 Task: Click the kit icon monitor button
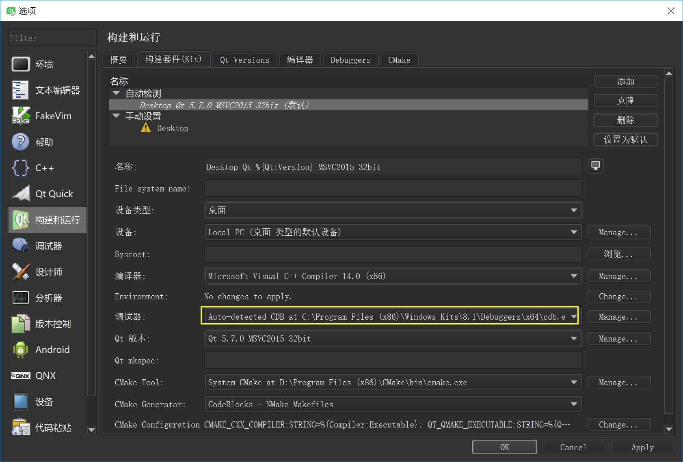click(596, 166)
